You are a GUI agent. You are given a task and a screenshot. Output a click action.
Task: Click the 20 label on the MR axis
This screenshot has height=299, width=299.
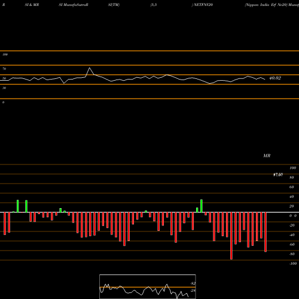tap(292, 206)
